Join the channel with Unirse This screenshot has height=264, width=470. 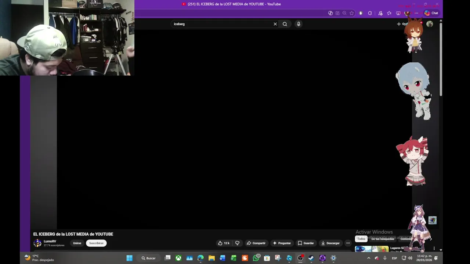pyautogui.click(x=77, y=243)
